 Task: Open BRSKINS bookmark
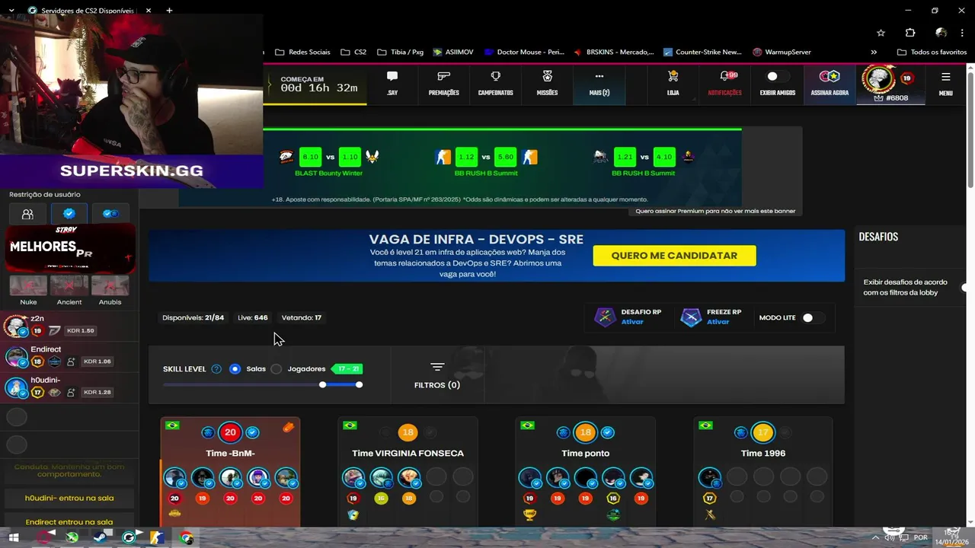[613, 53]
